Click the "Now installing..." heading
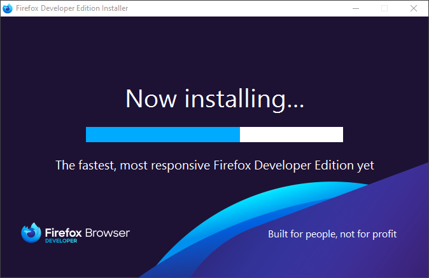 pyautogui.click(x=215, y=99)
